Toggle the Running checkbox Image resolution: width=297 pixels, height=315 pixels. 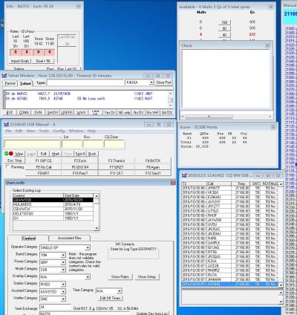(7, 167)
